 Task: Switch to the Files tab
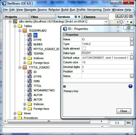42,17
